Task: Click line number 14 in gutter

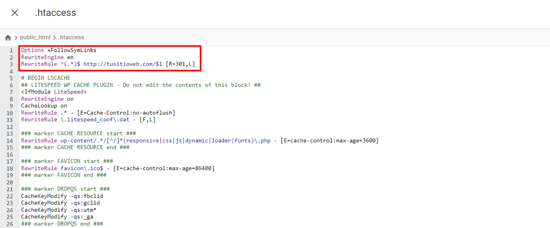Action: pyautogui.click(x=10, y=140)
